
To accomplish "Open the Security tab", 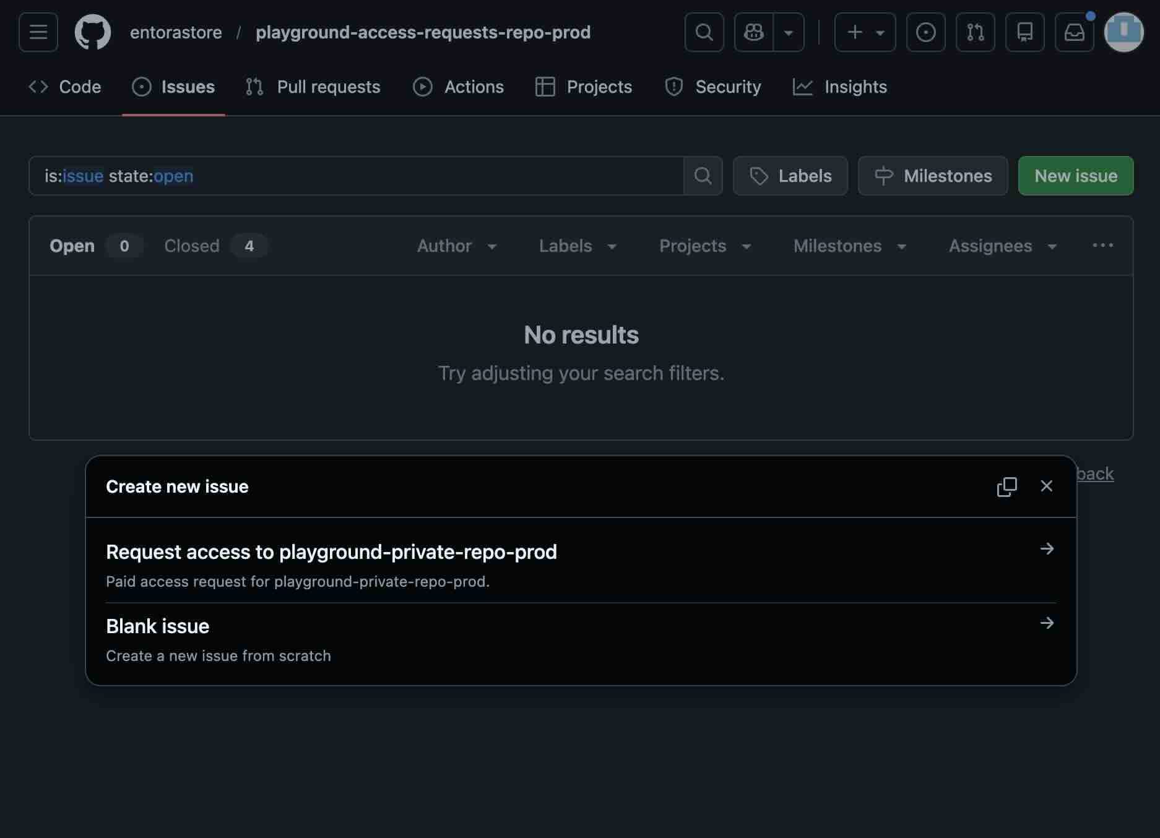I will point(713,87).
